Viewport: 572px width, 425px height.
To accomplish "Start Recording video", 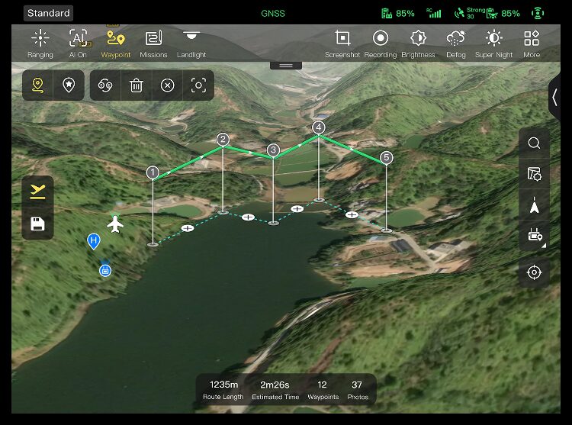I will pos(380,43).
